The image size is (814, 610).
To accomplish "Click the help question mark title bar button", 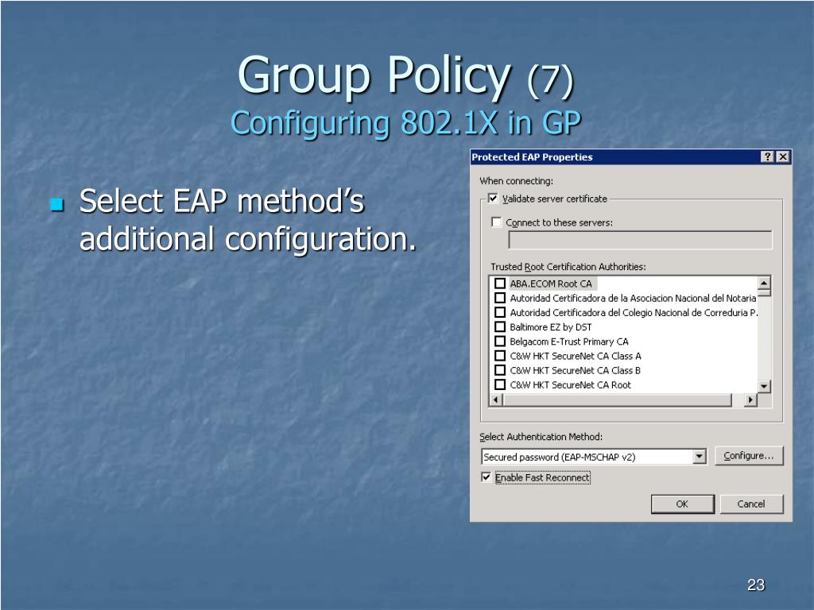I will point(767,157).
